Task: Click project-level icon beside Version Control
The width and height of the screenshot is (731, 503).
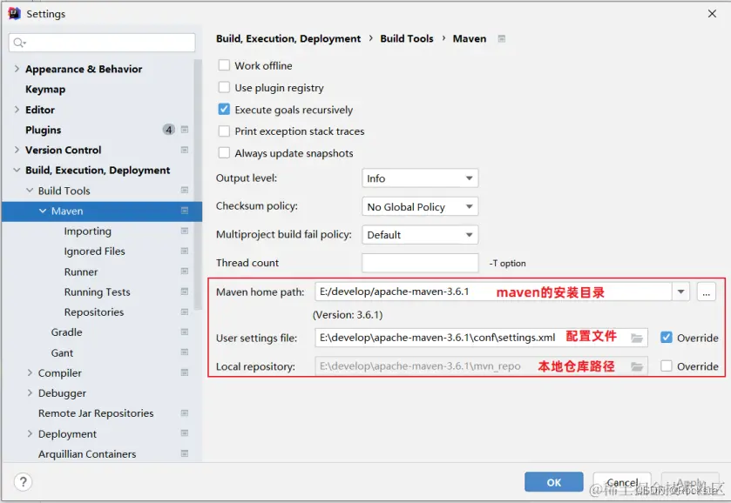Action: 185,150
